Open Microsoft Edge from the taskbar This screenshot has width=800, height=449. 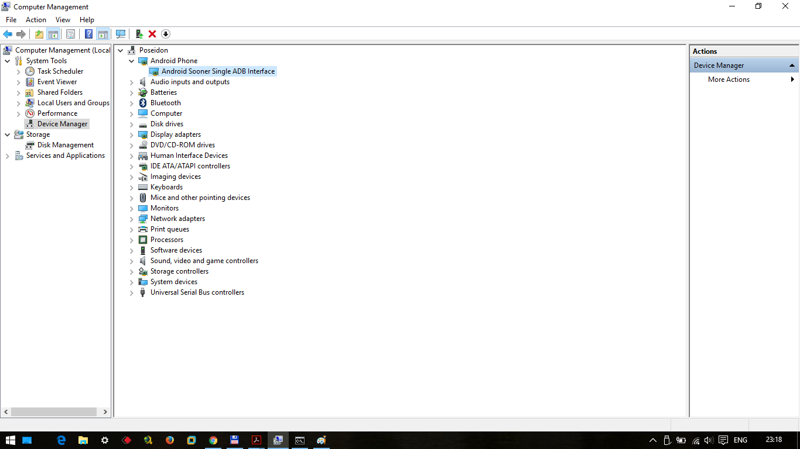click(x=61, y=440)
